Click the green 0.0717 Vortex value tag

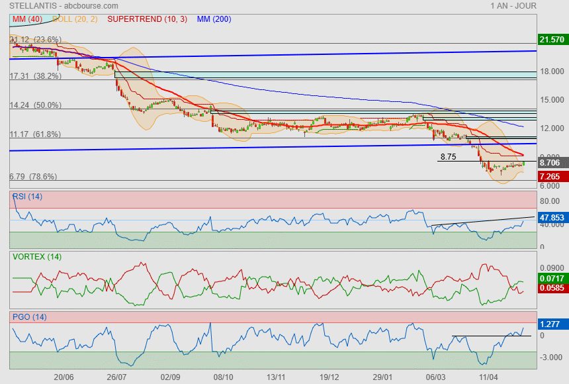552,279
